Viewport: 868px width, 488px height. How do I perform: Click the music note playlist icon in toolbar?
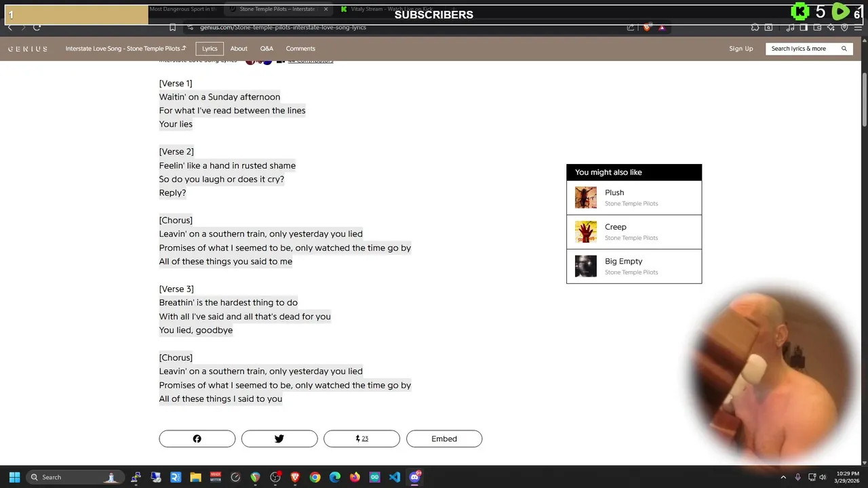790,27
